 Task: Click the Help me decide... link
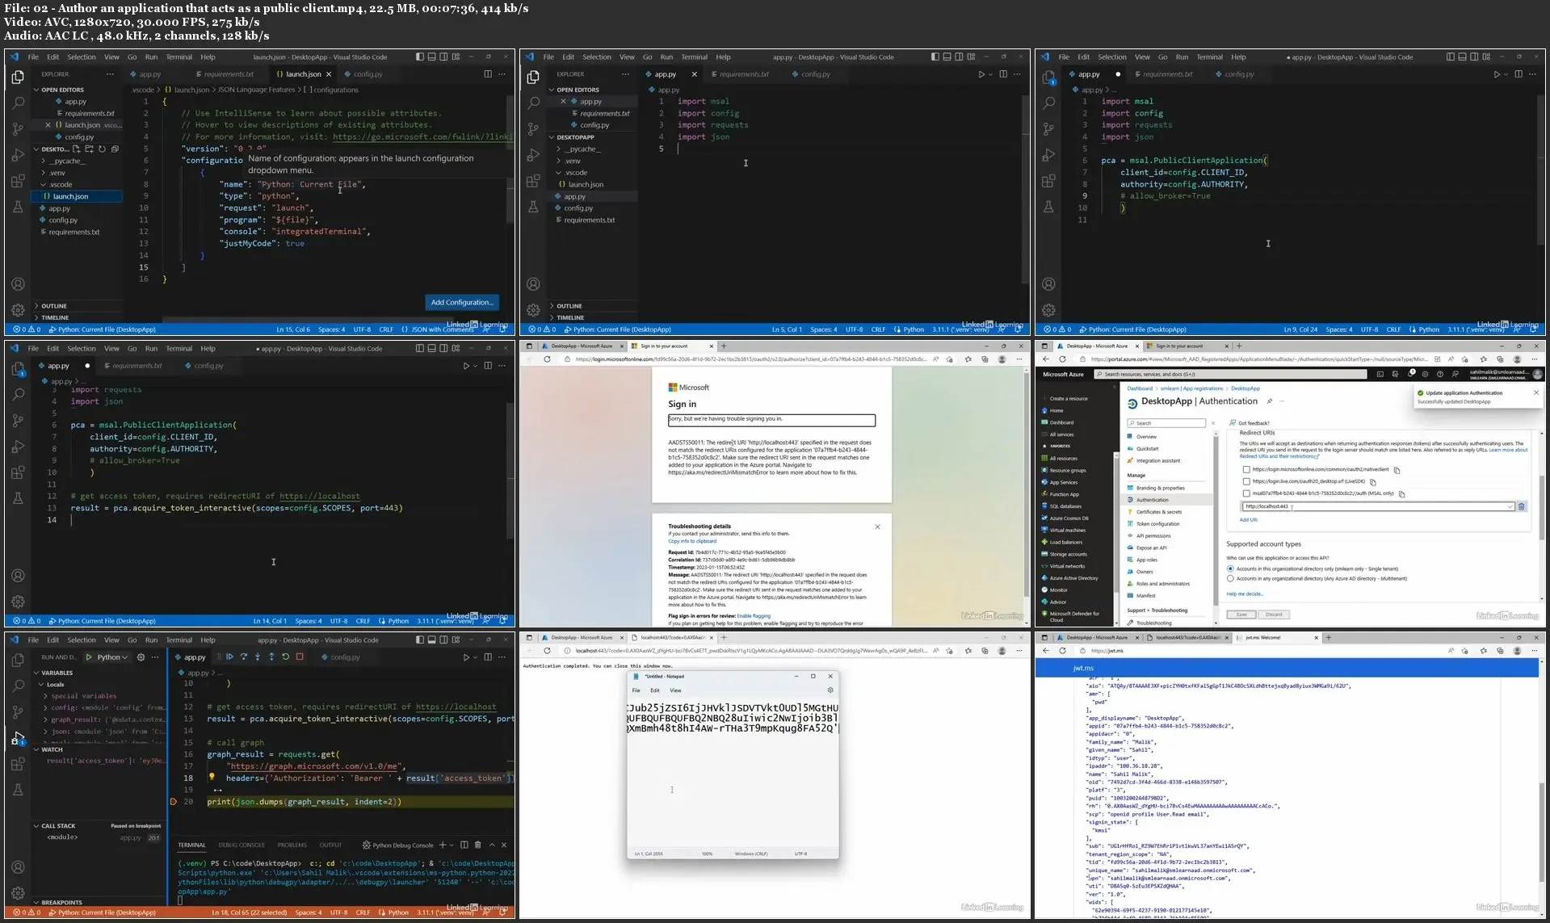pos(1245,594)
